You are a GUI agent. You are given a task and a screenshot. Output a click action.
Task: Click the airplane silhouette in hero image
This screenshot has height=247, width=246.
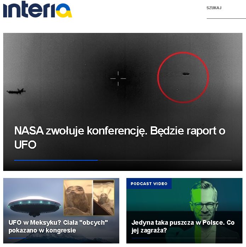tap(16, 91)
